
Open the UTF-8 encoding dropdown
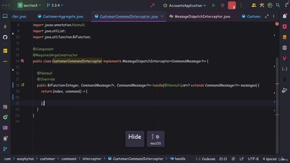point(253,159)
